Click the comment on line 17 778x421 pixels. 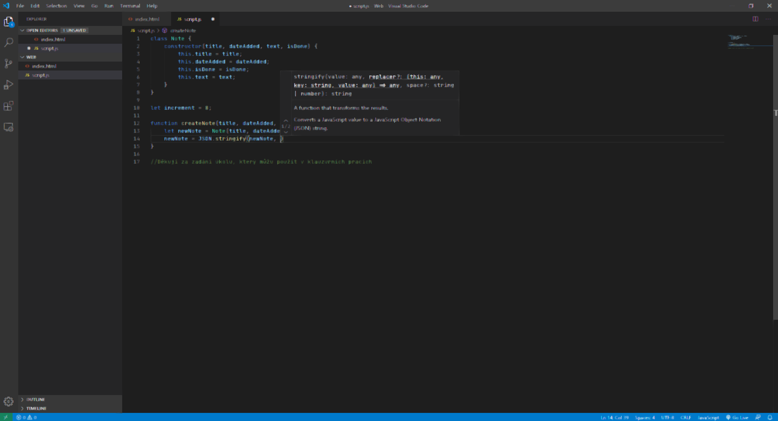pos(261,162)
